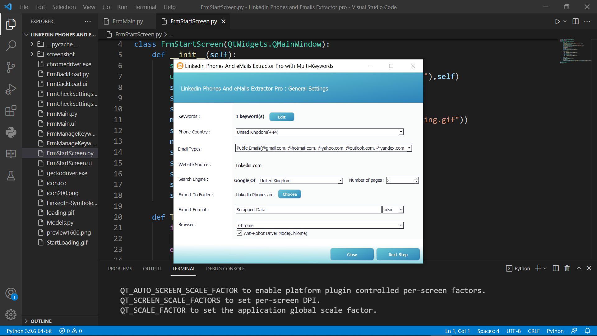Expand the screenshot folder
The height and width of the screenshot is (336, 597).
32,54
